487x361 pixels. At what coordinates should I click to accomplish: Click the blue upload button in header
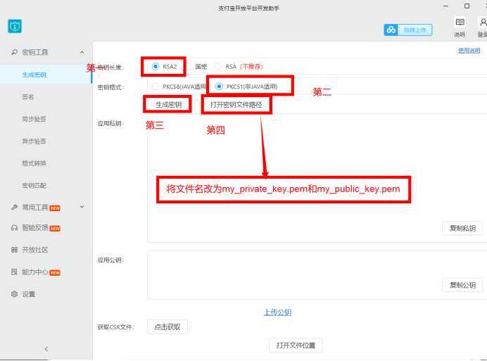408,30
